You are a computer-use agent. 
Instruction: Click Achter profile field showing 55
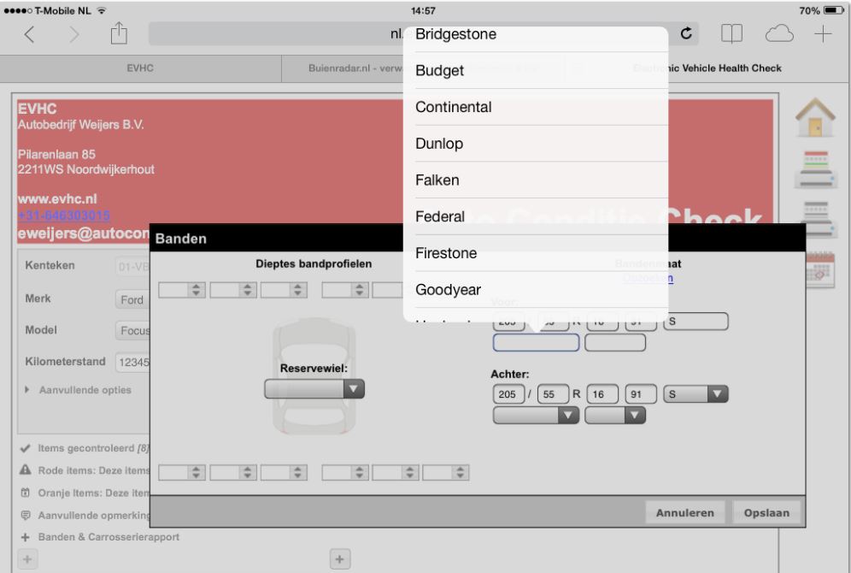coord(553,394)
